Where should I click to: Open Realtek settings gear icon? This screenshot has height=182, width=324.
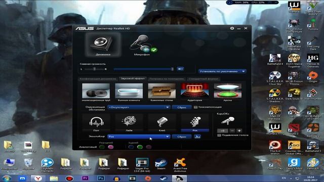click(232, 28)
